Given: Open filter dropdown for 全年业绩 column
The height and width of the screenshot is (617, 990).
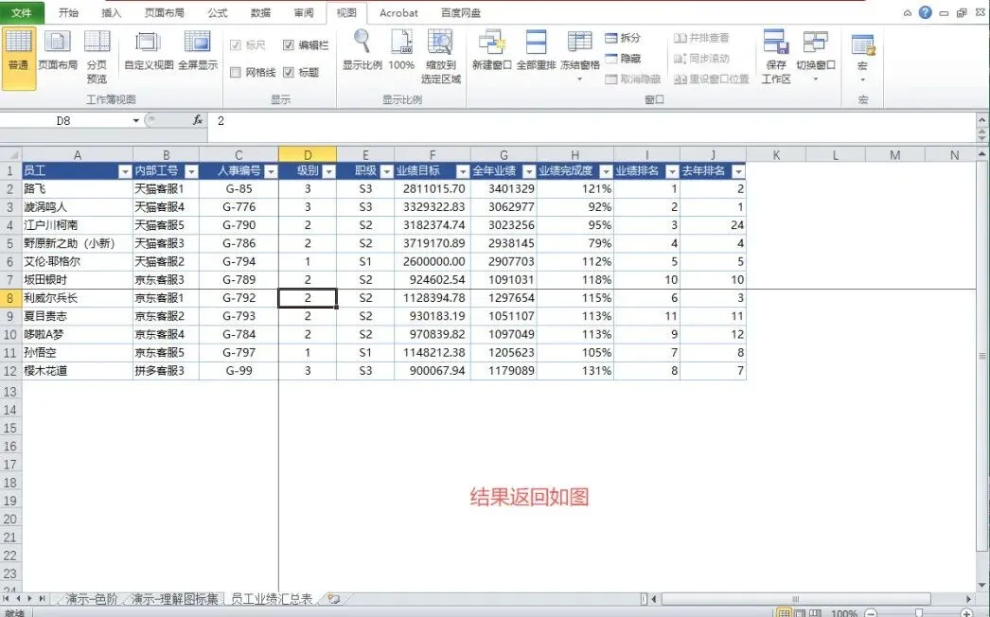Looking at the screenshot, I should click(x=528, y=171).
